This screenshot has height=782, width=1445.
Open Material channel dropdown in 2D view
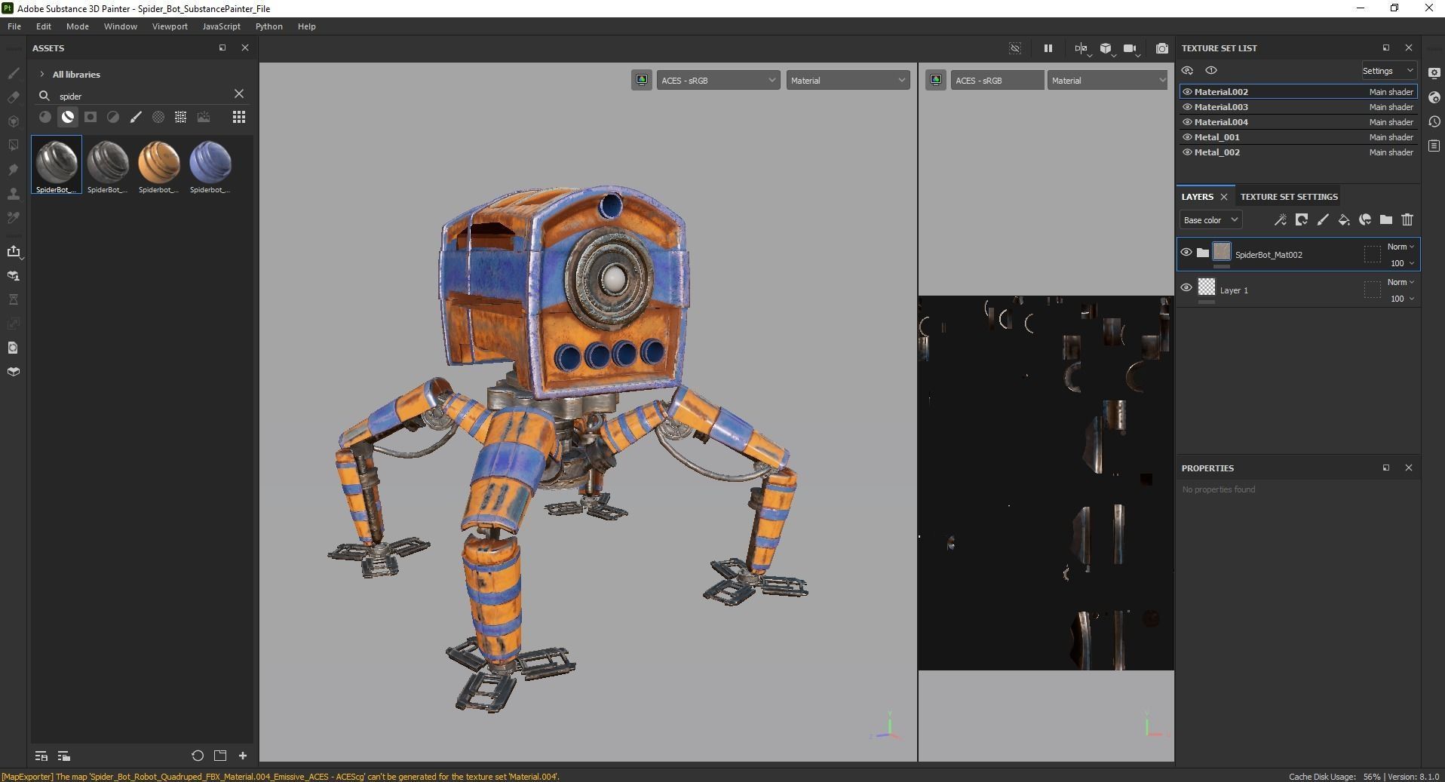(x=1107, y=80)
